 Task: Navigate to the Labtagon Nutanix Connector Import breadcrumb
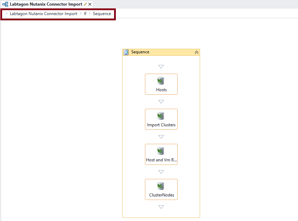pos(44,14)
